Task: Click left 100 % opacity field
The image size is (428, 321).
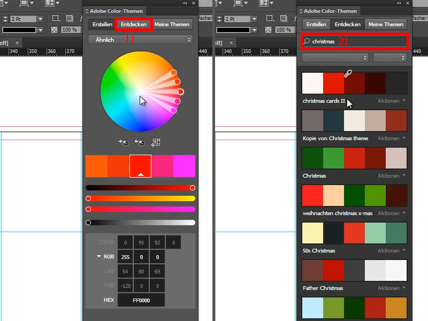Action: click(x=70, y=29)
